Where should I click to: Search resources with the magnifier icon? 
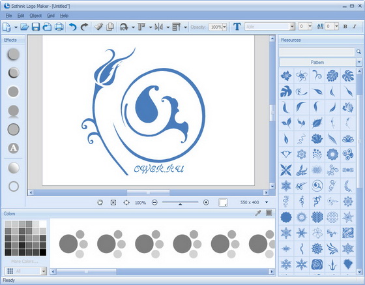[x=358, y=52]
